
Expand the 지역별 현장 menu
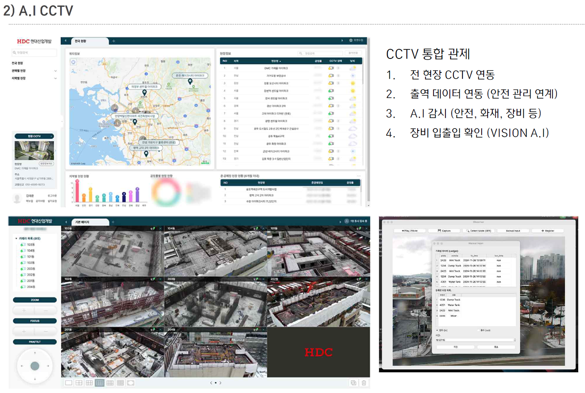click(55, 78)
